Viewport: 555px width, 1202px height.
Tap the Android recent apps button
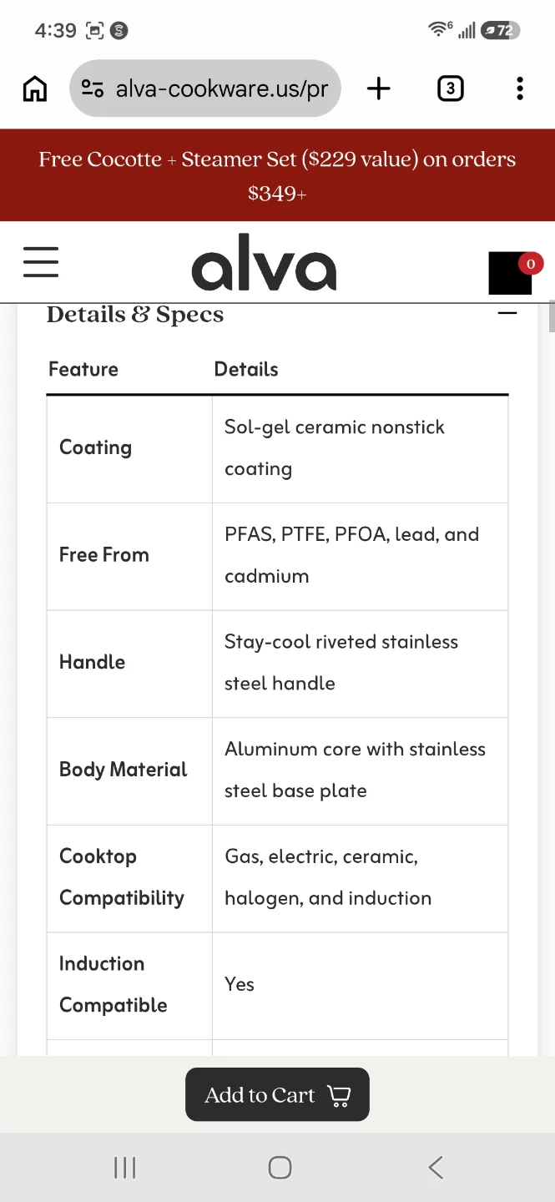coord(124,1168)
